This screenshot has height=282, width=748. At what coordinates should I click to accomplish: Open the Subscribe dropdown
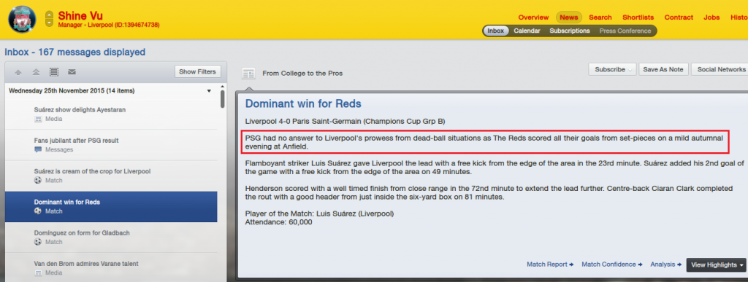click(x=612, y=69)
